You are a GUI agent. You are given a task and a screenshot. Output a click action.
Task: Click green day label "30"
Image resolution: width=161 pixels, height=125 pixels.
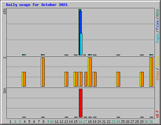pyautogui.click(x=146, y=122)
